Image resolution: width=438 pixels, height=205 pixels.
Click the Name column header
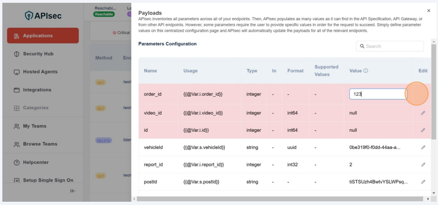(x=150, y=71)
